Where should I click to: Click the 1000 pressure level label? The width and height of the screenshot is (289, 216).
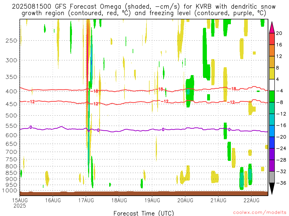[x=10, y=190]
